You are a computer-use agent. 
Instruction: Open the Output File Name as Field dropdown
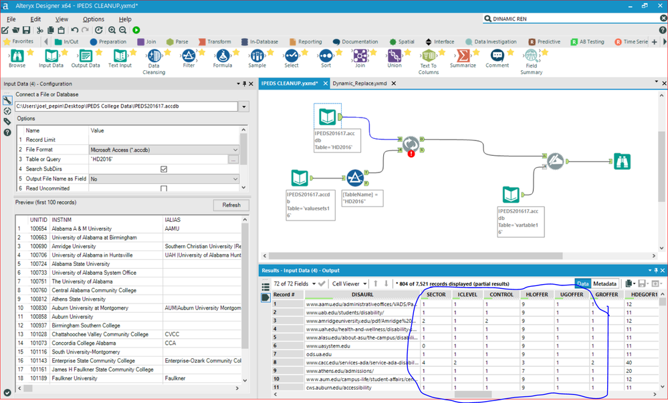[x=235, y=179]
